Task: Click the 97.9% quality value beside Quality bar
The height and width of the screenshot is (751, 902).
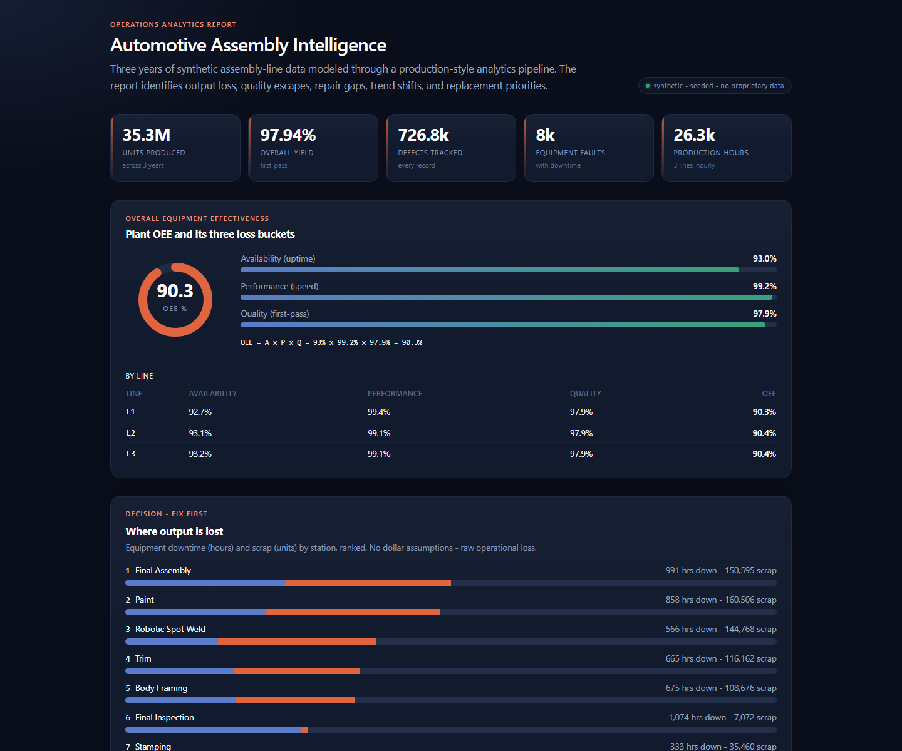Action: (x=764, y=314)
